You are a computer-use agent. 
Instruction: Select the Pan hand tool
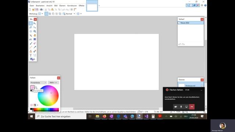[x=35, y=35]
